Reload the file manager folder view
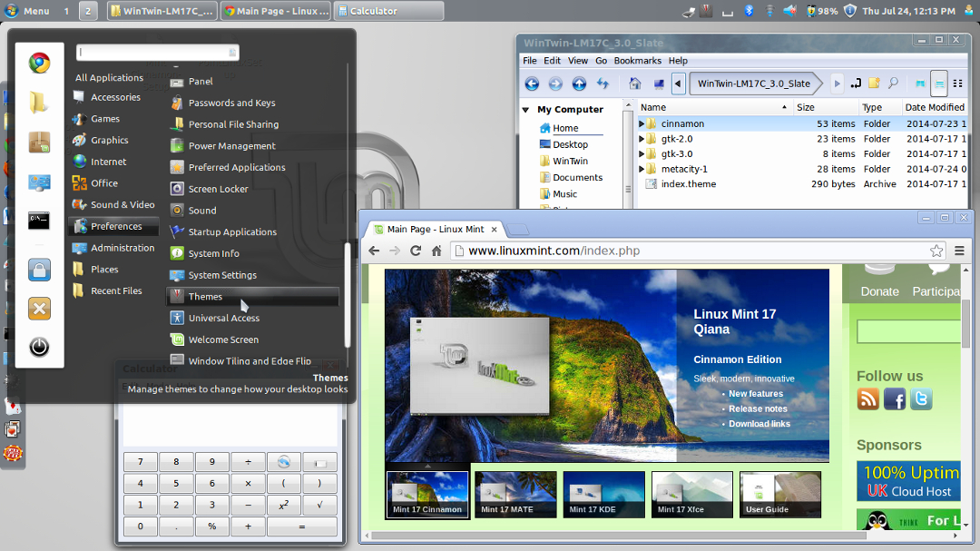Viewport: 980px width, 551px height. click(603, 84)
